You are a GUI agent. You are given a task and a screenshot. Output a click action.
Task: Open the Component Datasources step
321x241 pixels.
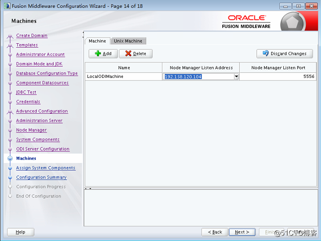coord(42,83)
